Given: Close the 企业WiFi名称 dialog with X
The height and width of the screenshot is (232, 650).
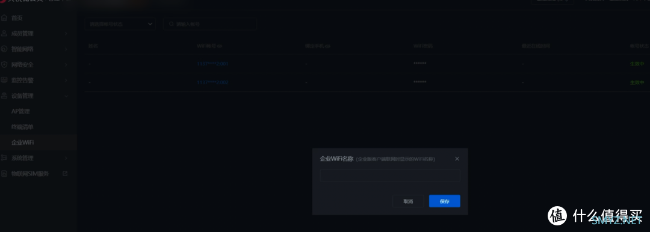Looking at the screenshot, I should pyautogui.click(x=457, y=159).
